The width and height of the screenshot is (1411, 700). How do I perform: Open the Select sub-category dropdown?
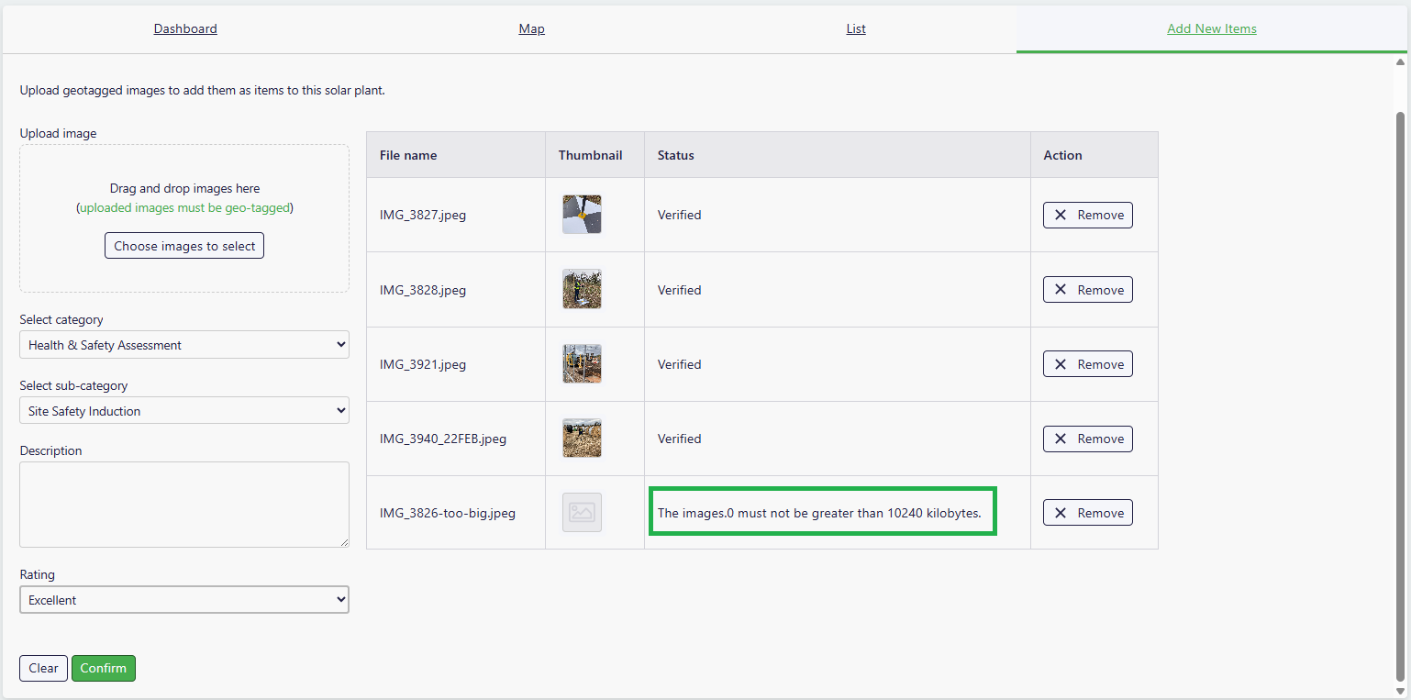pos(183,411)
